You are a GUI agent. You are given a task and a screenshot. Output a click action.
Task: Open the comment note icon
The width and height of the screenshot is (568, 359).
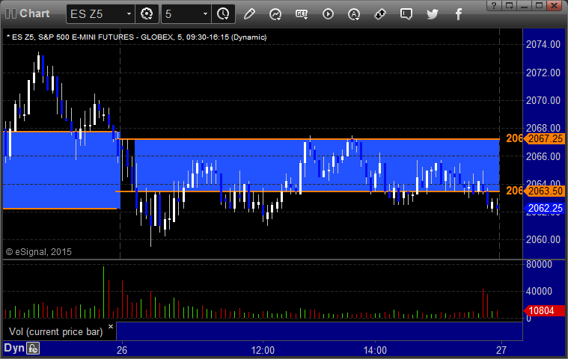pyautogui.click(x=406, y=14)
